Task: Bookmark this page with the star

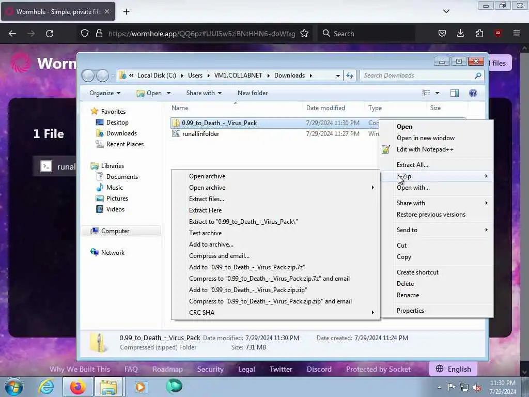Action: tap(304, 33)
